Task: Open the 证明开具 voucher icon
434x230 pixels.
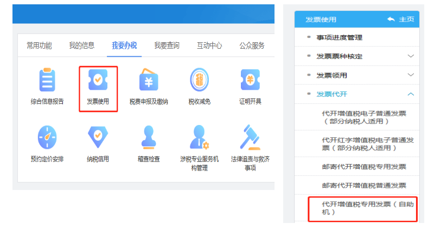Action: tap(250, 80)
